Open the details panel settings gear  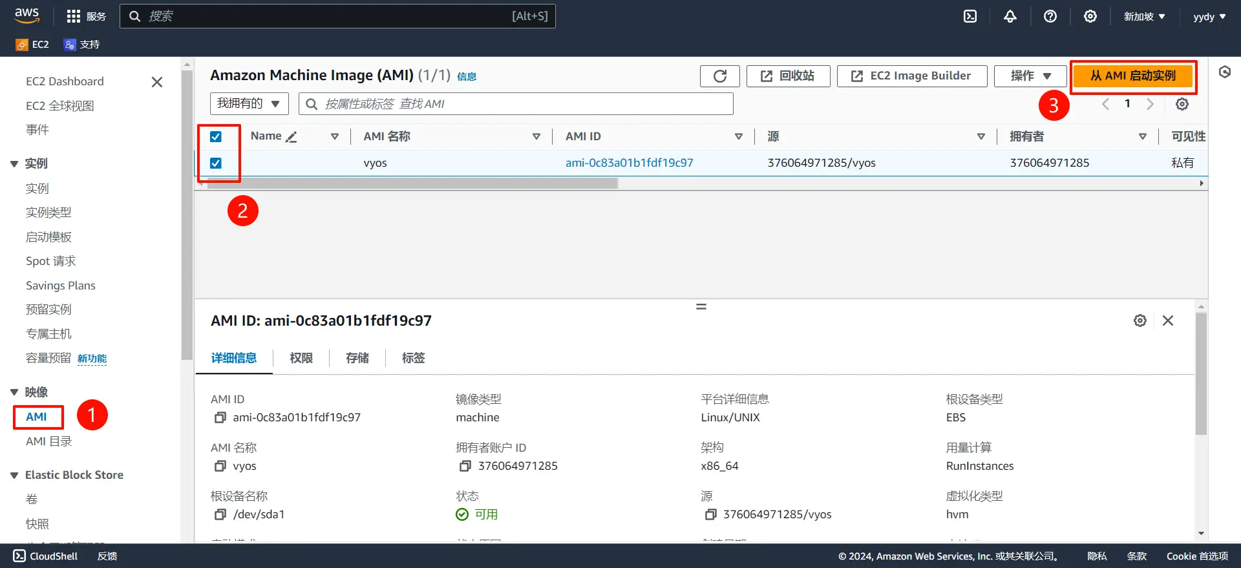(1140, 321)
